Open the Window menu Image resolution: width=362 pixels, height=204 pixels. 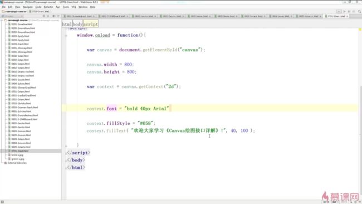coord(83,7)
